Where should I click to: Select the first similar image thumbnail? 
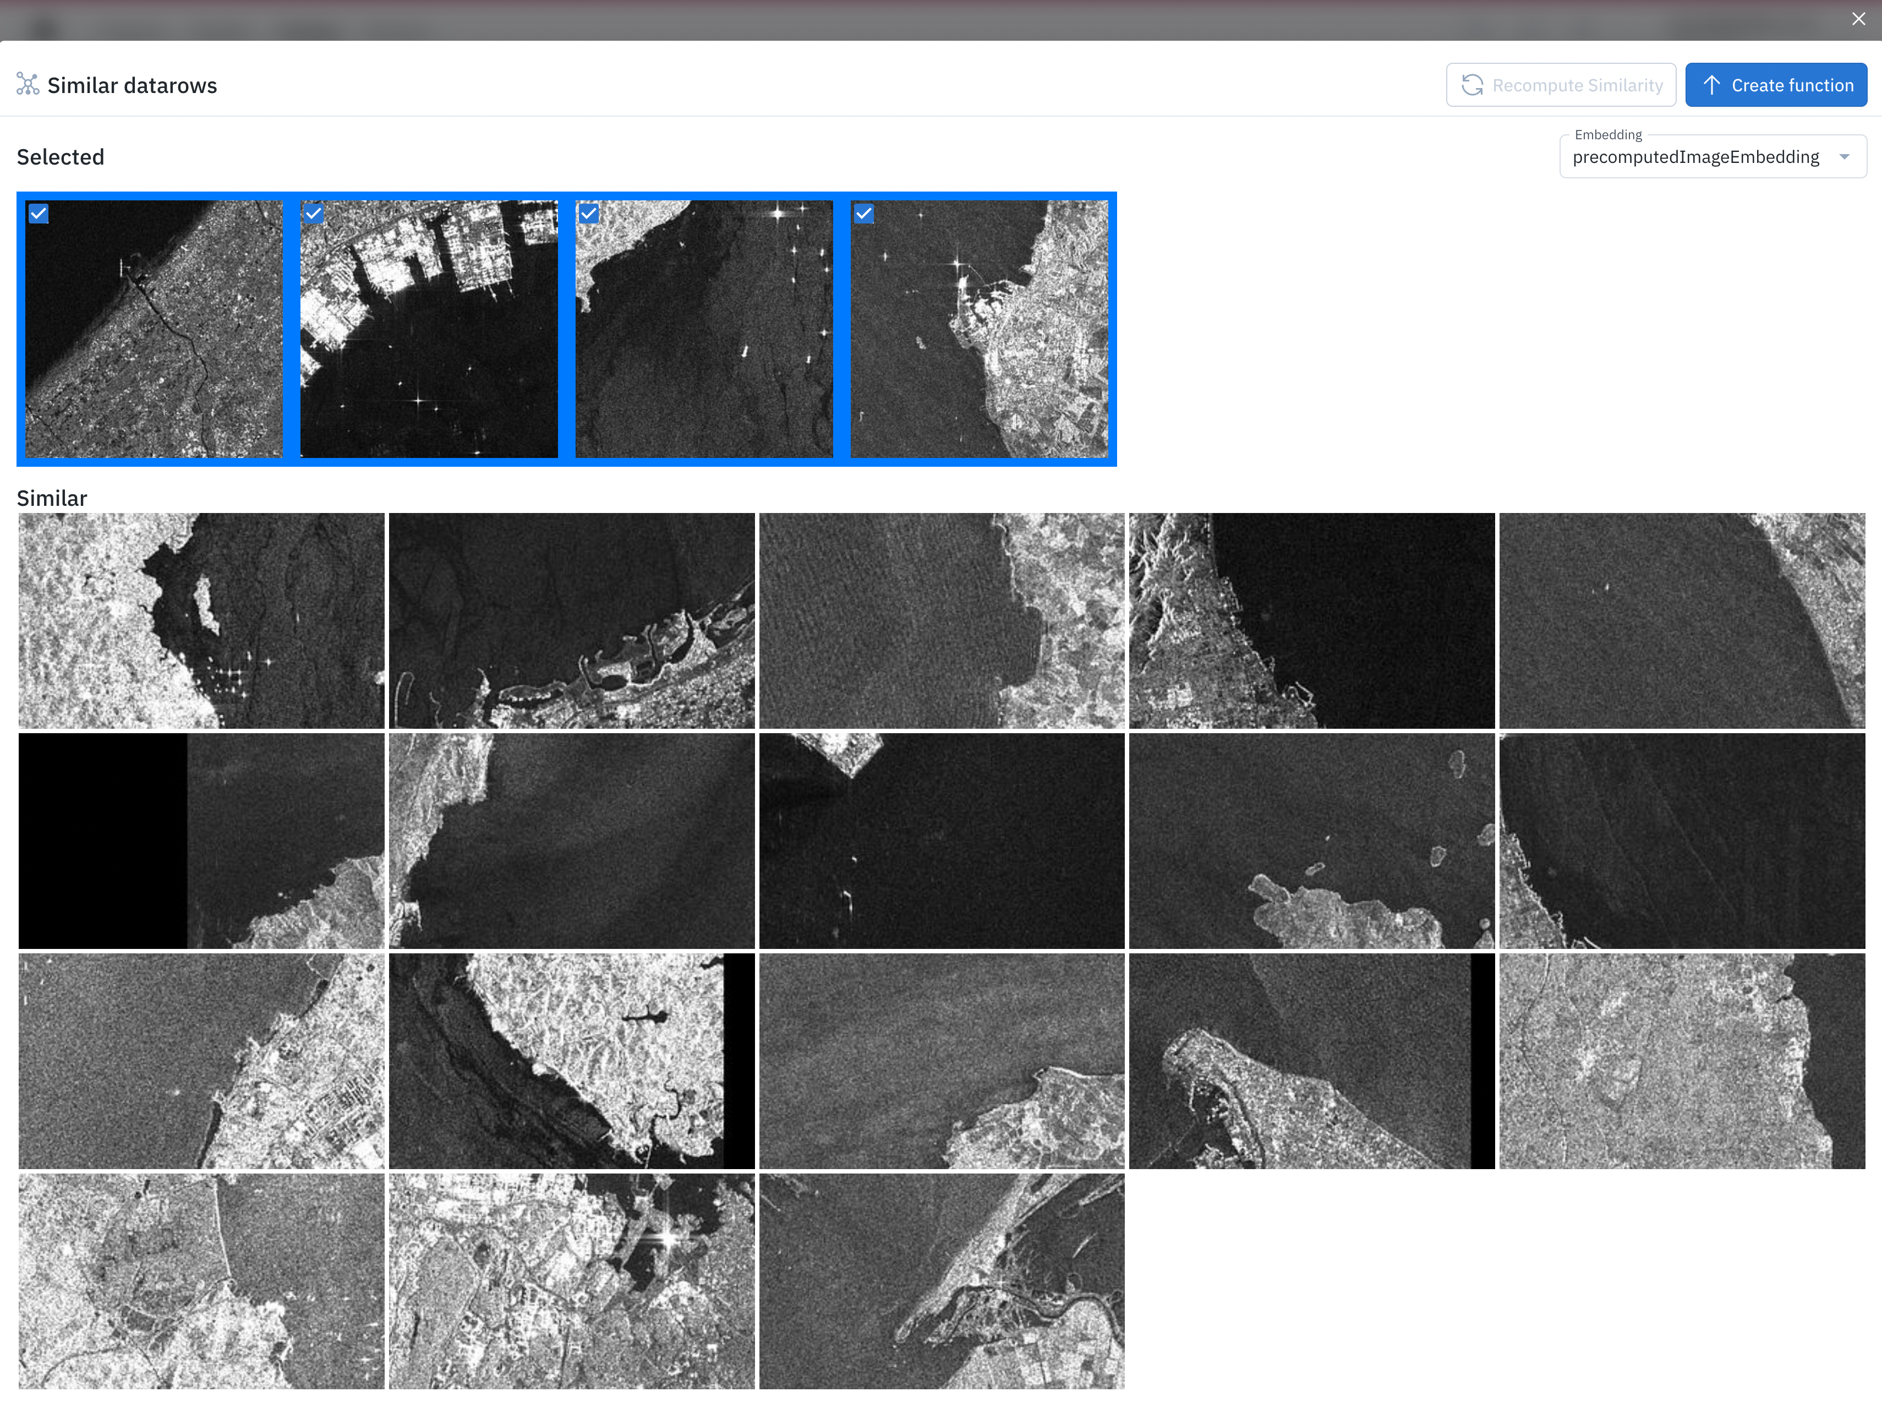(201, 620)
